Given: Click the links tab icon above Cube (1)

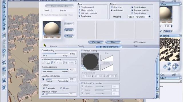Looking at the screenshot, I should [x=174, y=75].
